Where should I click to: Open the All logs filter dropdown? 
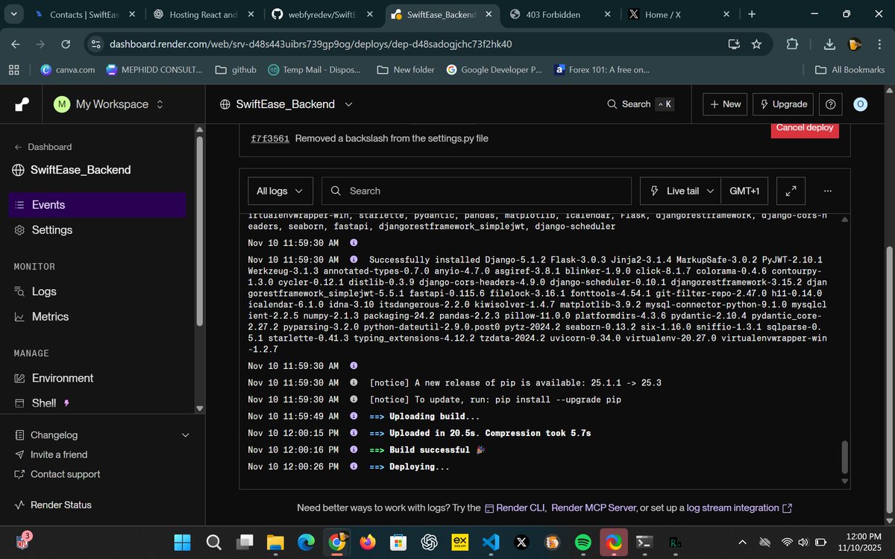point(279,191)
